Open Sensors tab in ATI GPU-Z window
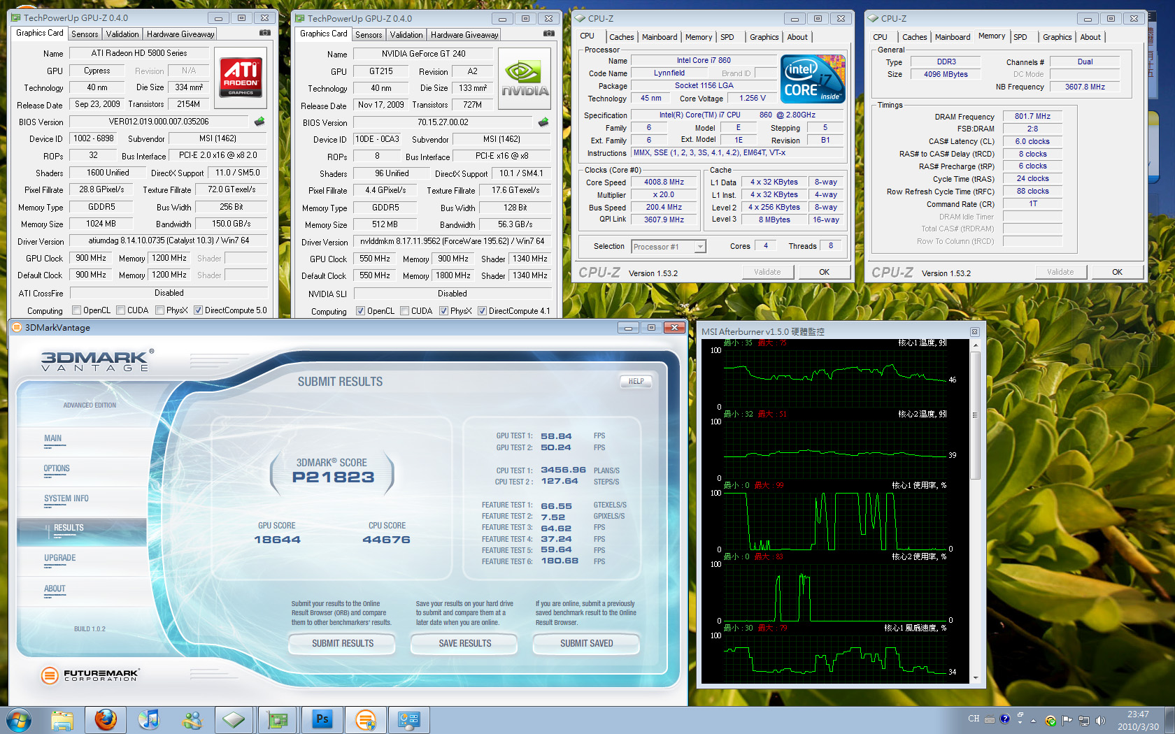Screen dimensions: 1175x734 [x=85, y=34]
